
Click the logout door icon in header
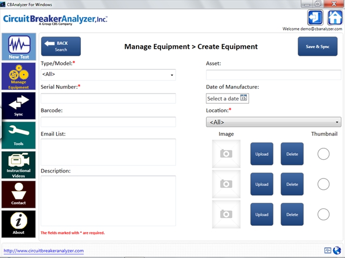pos(315,18)
